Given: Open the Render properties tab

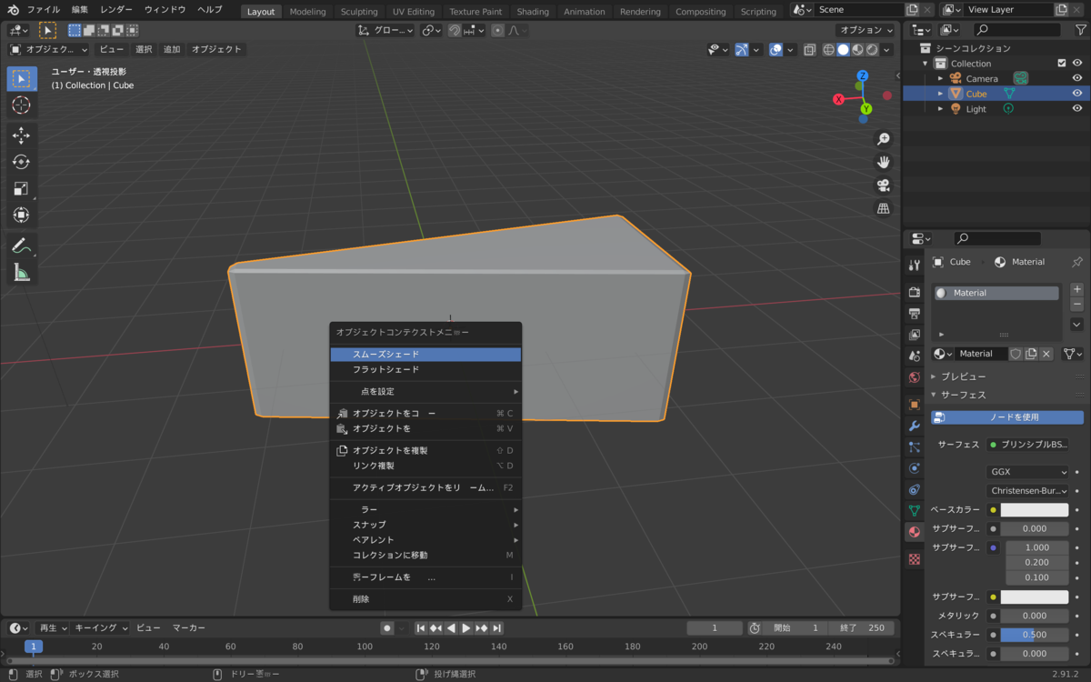Looking at the screenshot, I should point(915,292).
